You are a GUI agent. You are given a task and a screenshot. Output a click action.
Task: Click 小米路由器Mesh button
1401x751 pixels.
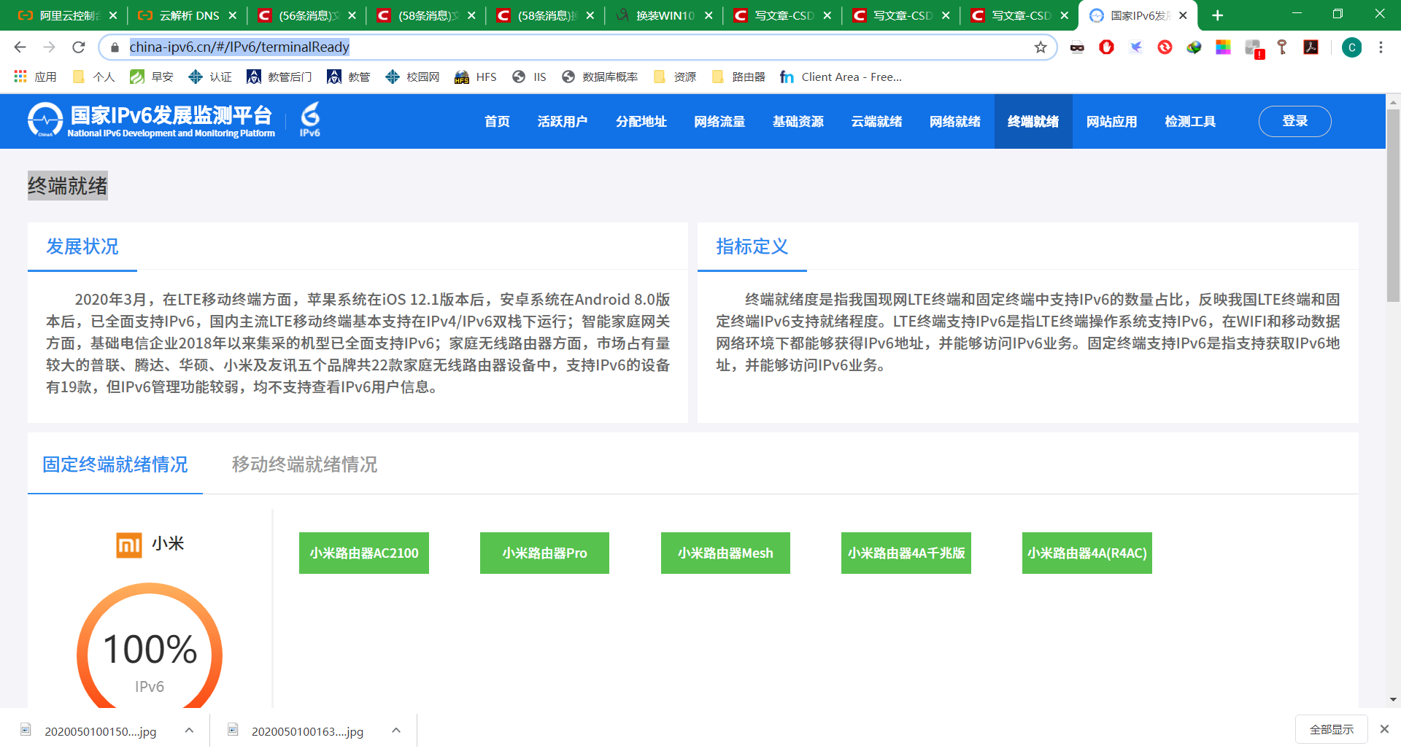725,553
